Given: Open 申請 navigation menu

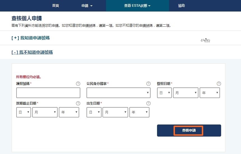Looking at the screenshot, I should pos(87,6).
